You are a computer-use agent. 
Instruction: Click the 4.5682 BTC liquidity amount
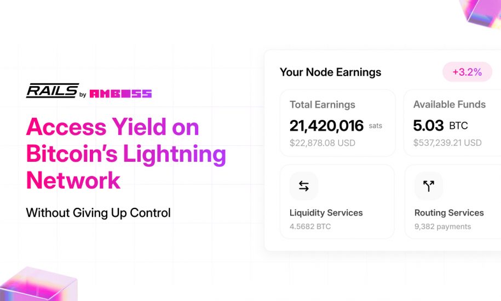pyautogui.click(x=310, y=226)
